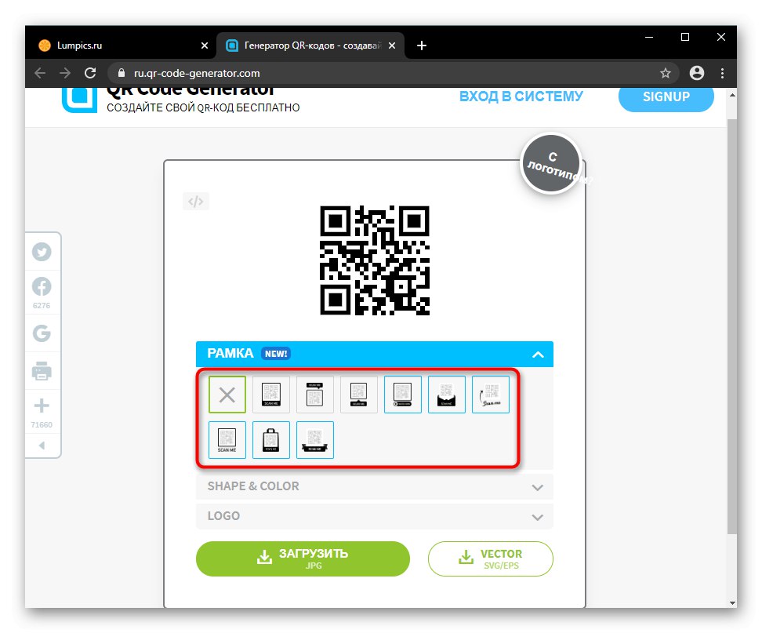Viewport: 762px width, 633px height.
Task: Open a new browser tab
Action: (422, 45)
